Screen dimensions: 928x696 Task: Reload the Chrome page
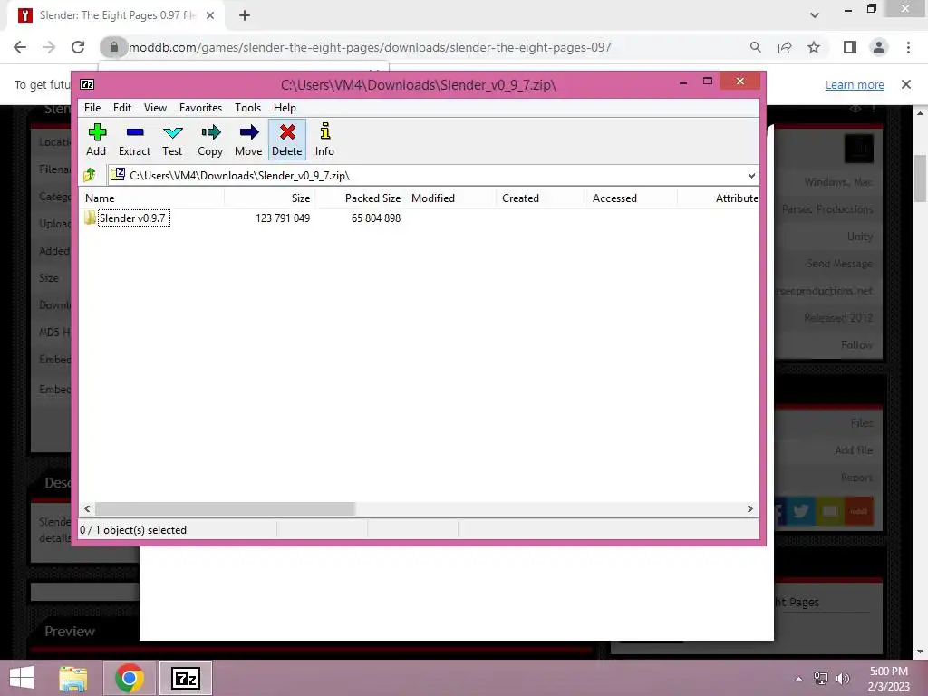[78, 47]
